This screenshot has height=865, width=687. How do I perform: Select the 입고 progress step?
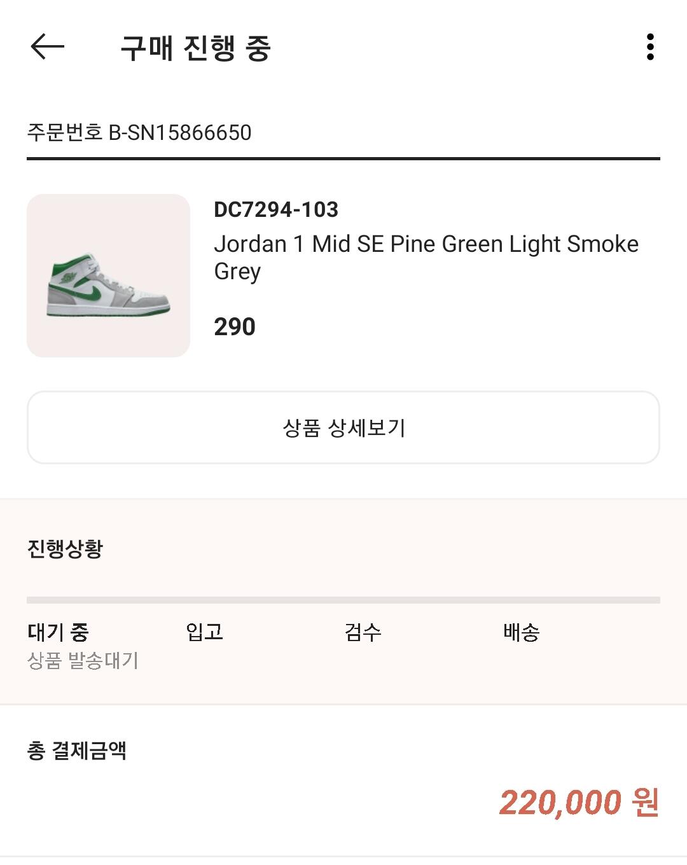(204, 632)
